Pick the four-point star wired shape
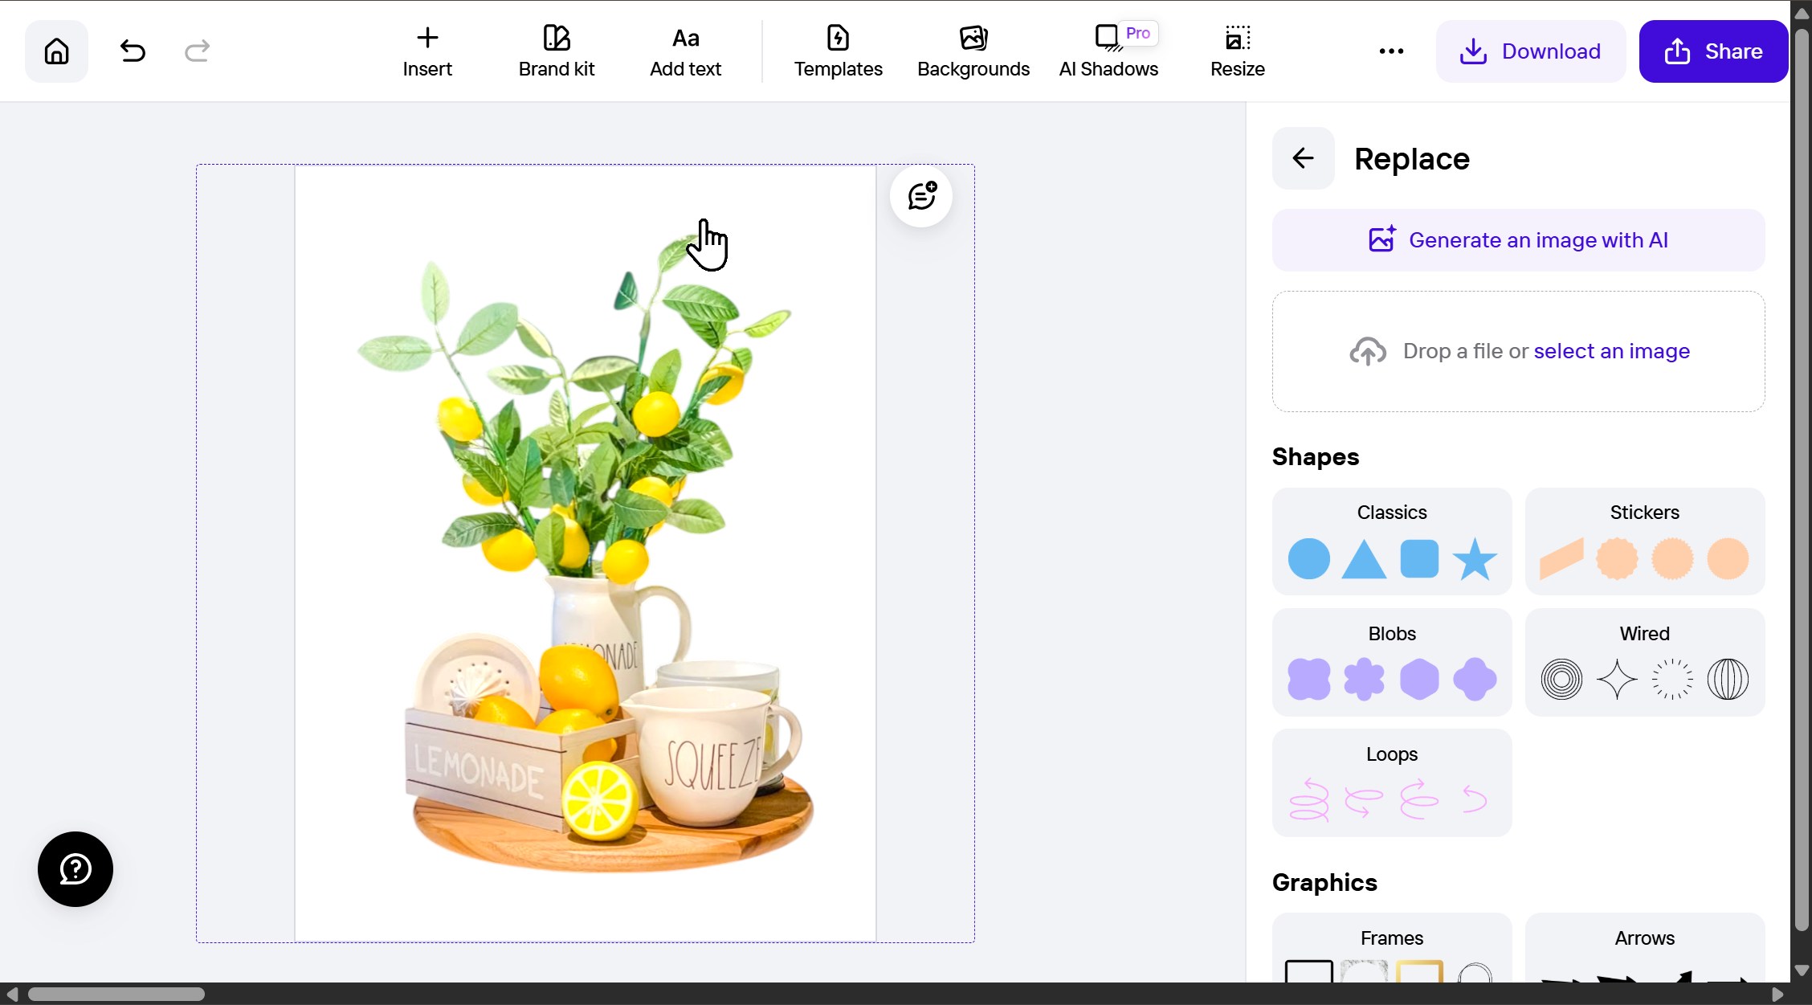 click(x=1617, y=680)
